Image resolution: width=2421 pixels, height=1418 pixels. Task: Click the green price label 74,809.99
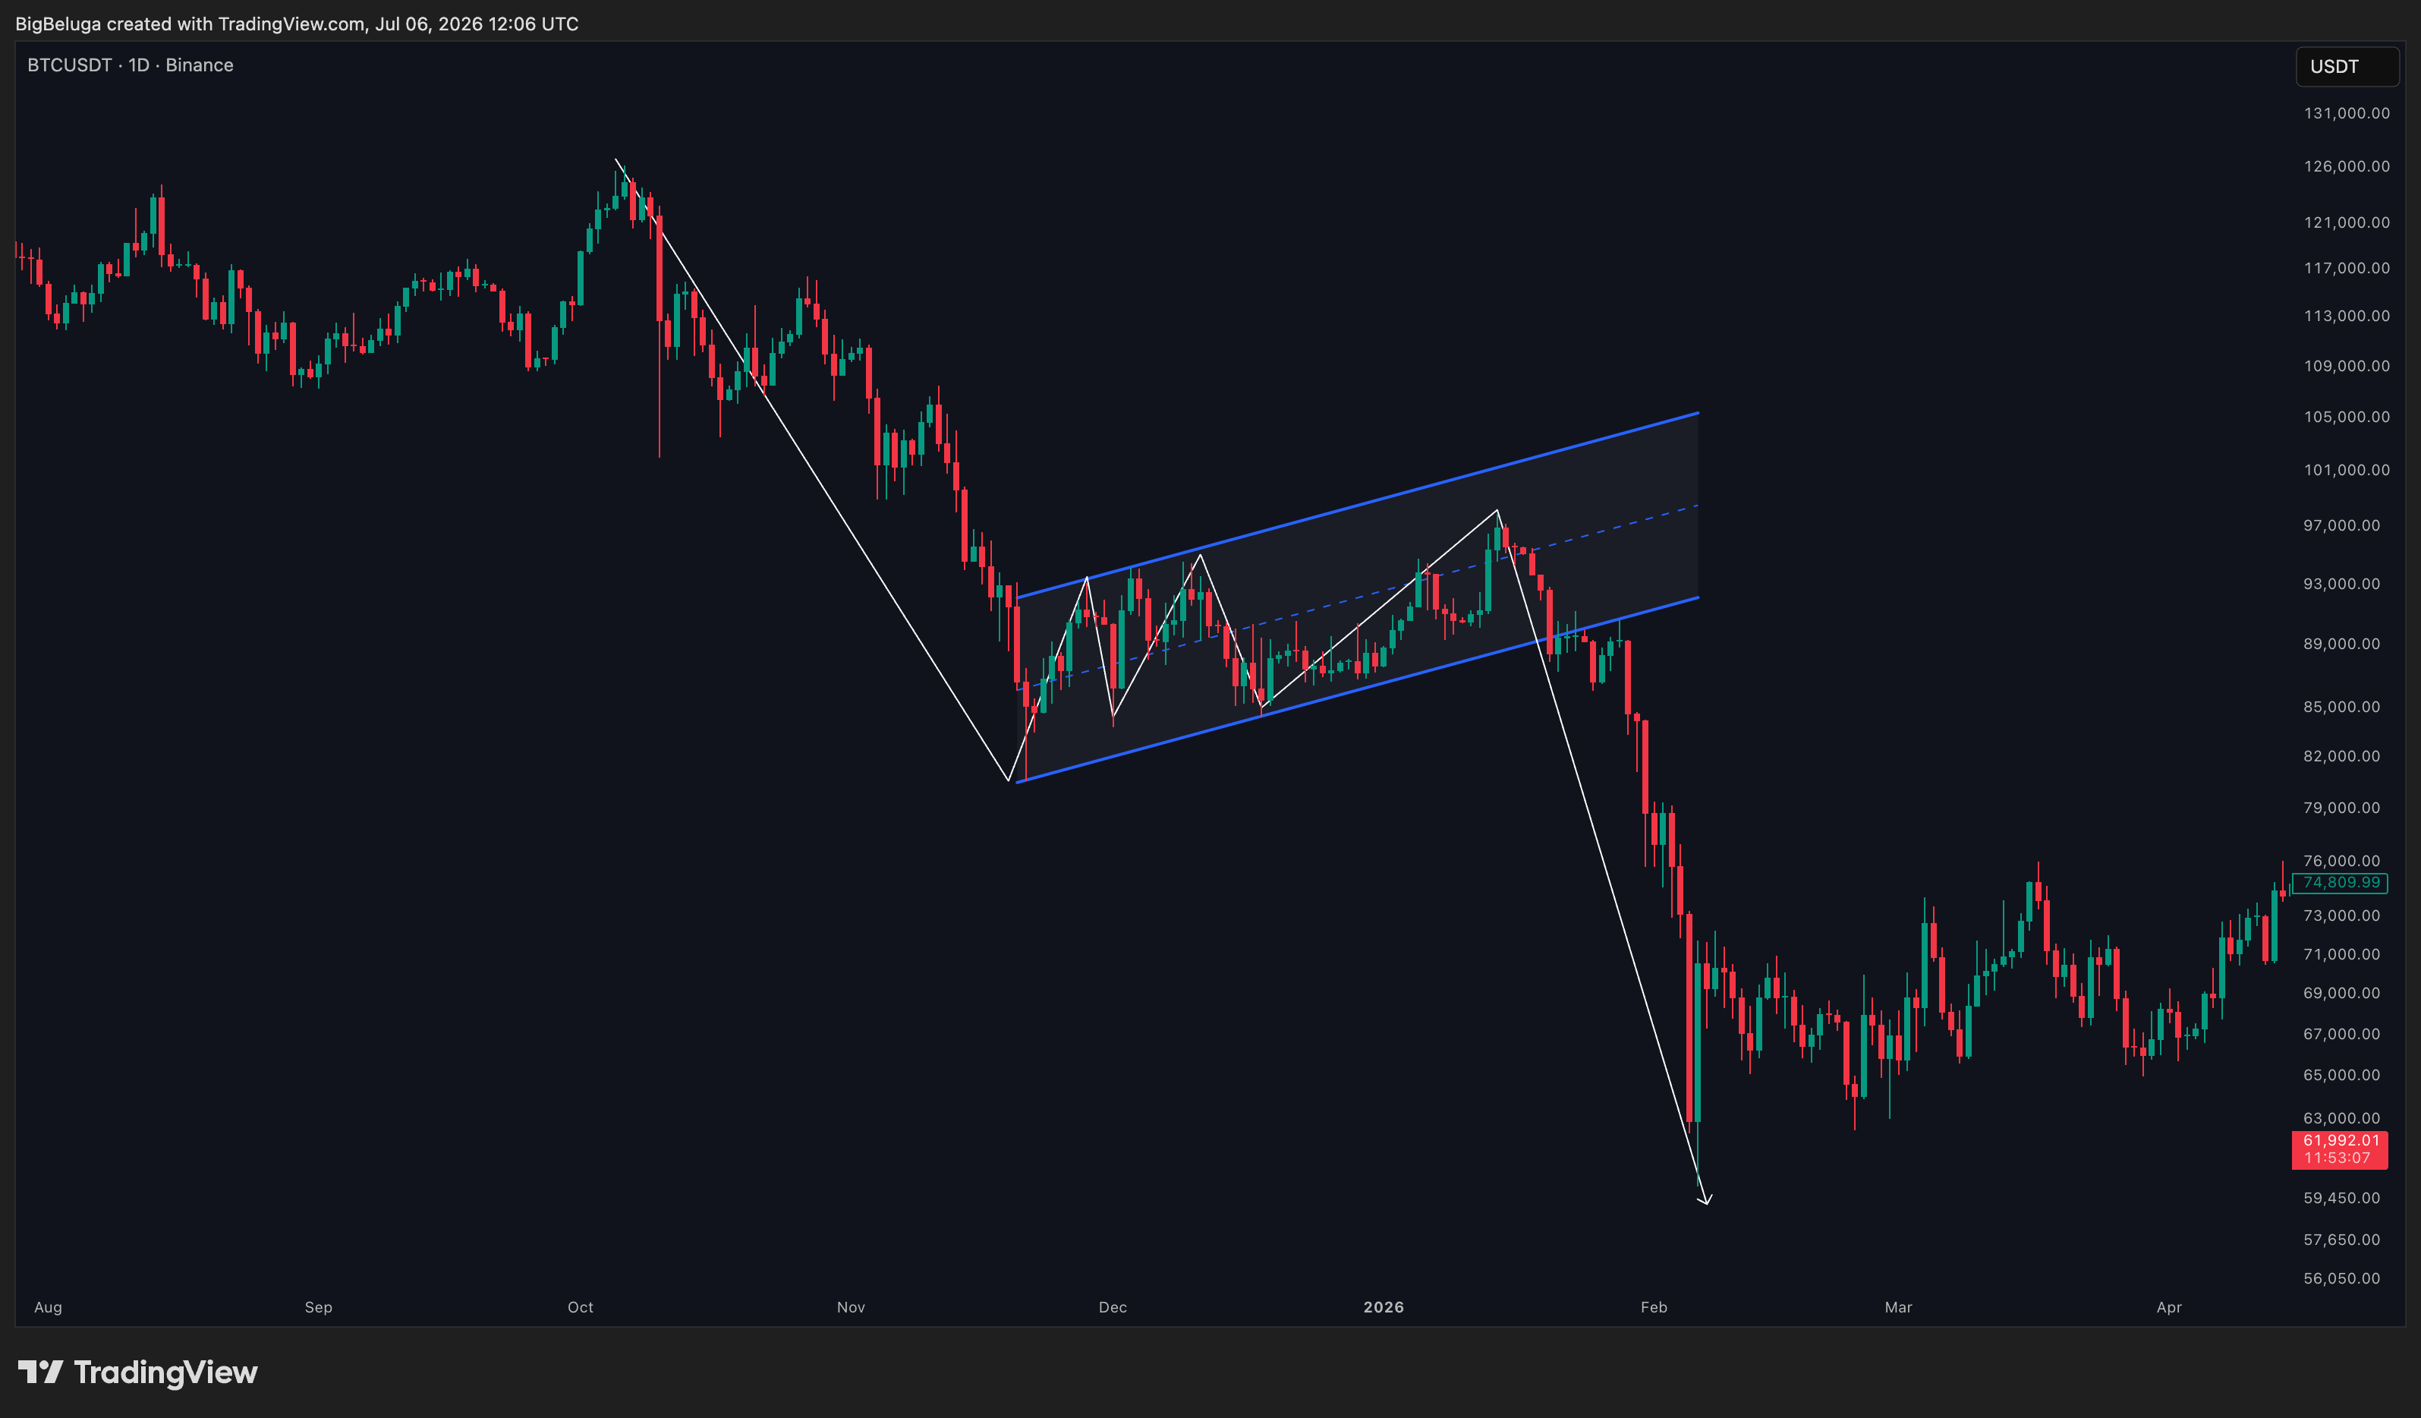[2341, 882]
